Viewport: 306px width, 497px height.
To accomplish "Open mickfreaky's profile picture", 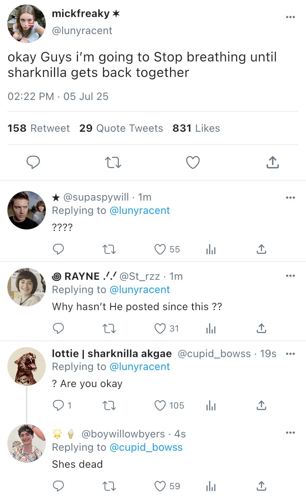I will (27, 24).
